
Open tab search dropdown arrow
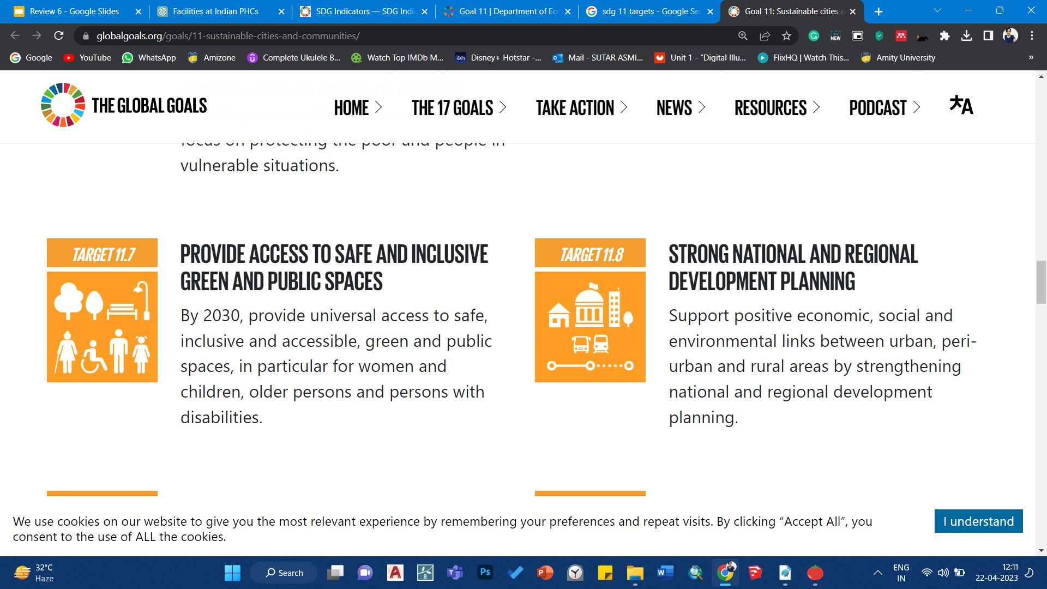[937, 11]
